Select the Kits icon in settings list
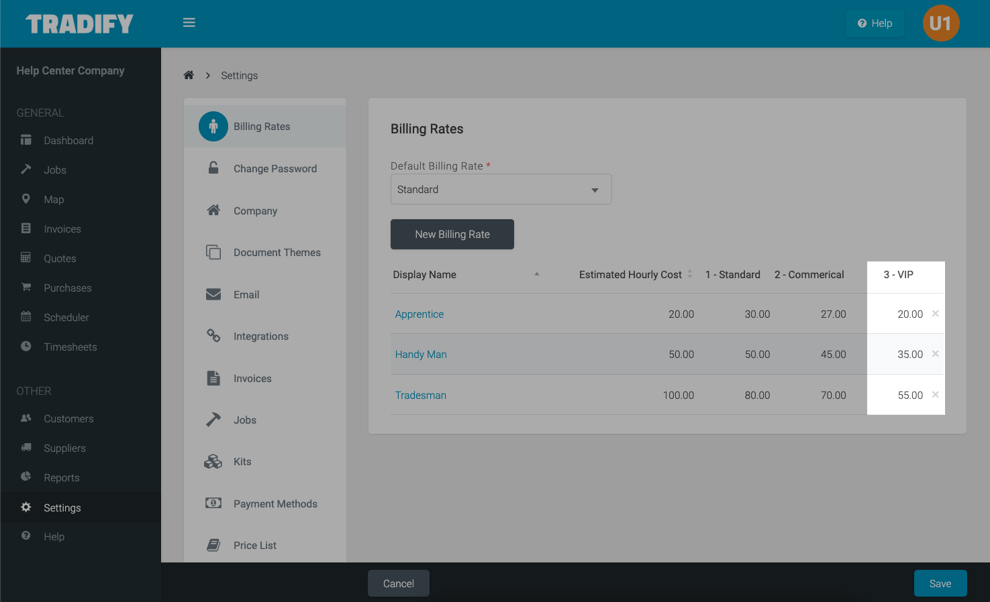Image resolution: width=990 pixels, height=602 pixels. click(213, 461)
